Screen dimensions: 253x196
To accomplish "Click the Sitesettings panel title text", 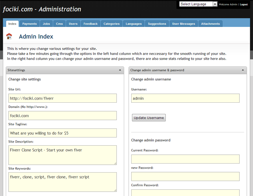I will [16, 70].
